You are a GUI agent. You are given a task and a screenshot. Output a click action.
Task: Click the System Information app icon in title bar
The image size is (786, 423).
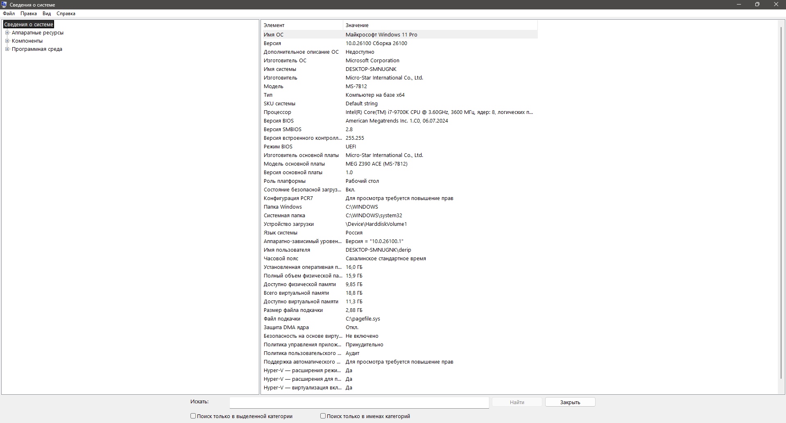point(4,5)
